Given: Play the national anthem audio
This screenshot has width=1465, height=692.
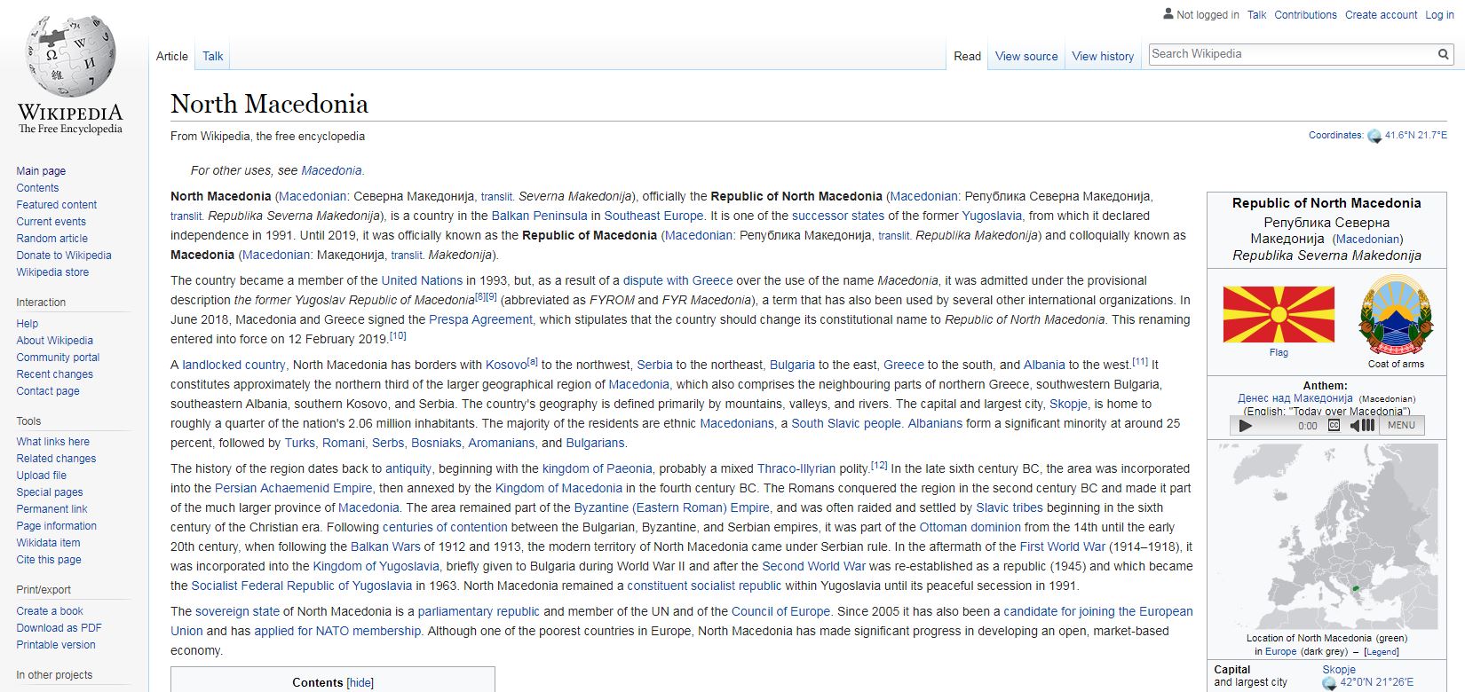Looking at the screenshot, I should click(x=1245, y=426).
